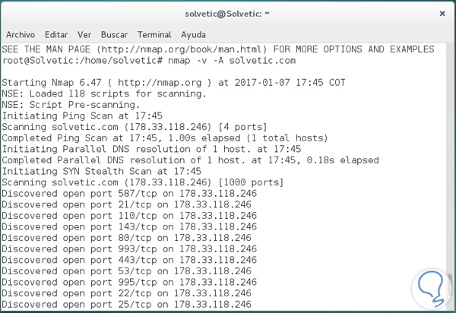The width and height of the screenshot is (456, 313).
Task: Open the Ver menu
Action: click(84, 35)
